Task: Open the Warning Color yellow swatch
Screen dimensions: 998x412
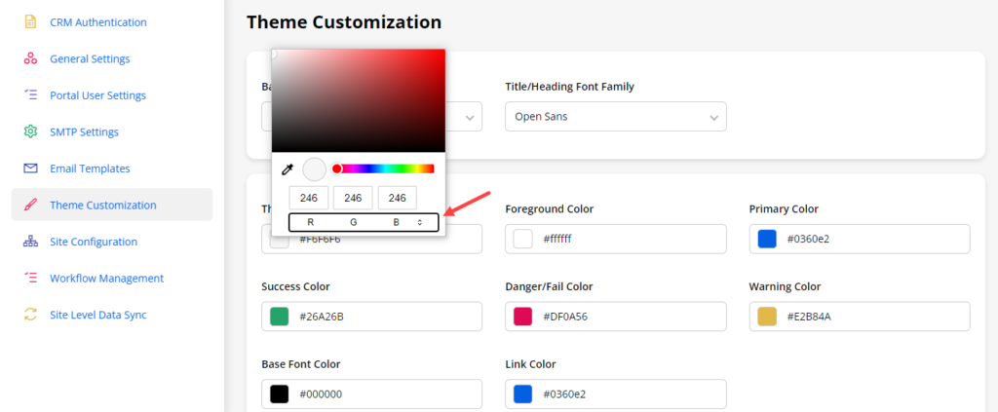Action: [767, 317]
